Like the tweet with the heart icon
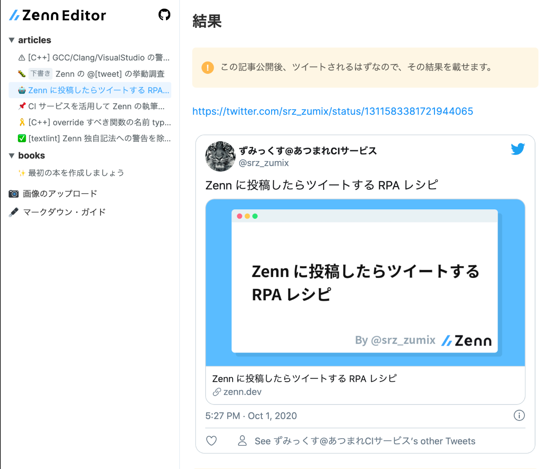The height and width of the screenshot is (469, 549). (212, 441)
